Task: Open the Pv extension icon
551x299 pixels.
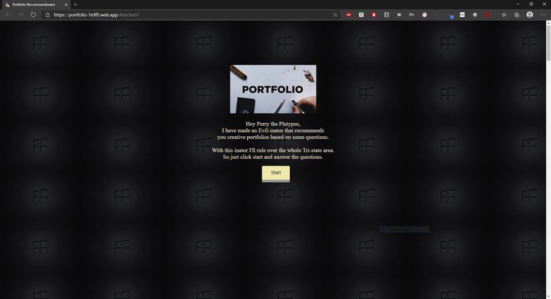Action: [x=412, y=15]
